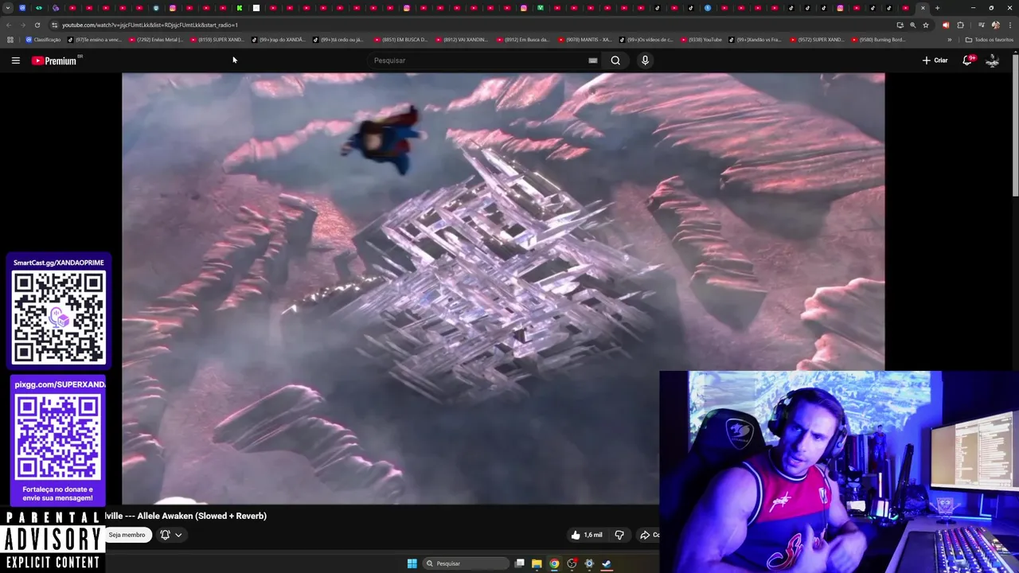Bookmark this page with the star icon

click(x=926, y=25)
